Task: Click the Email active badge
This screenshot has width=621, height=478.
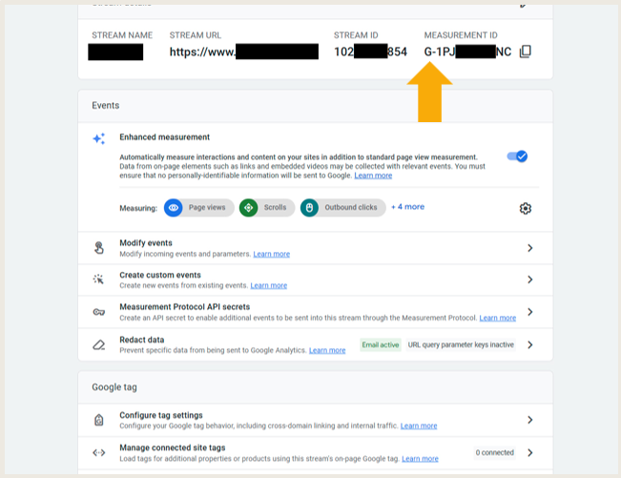Action: tap(381, 345)
